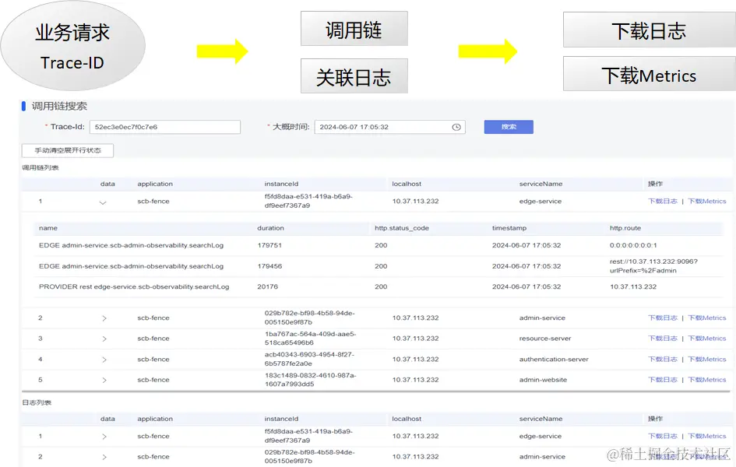
Task: Download Metrics for edge-service in 日志列表
Action: click(707, 436)
